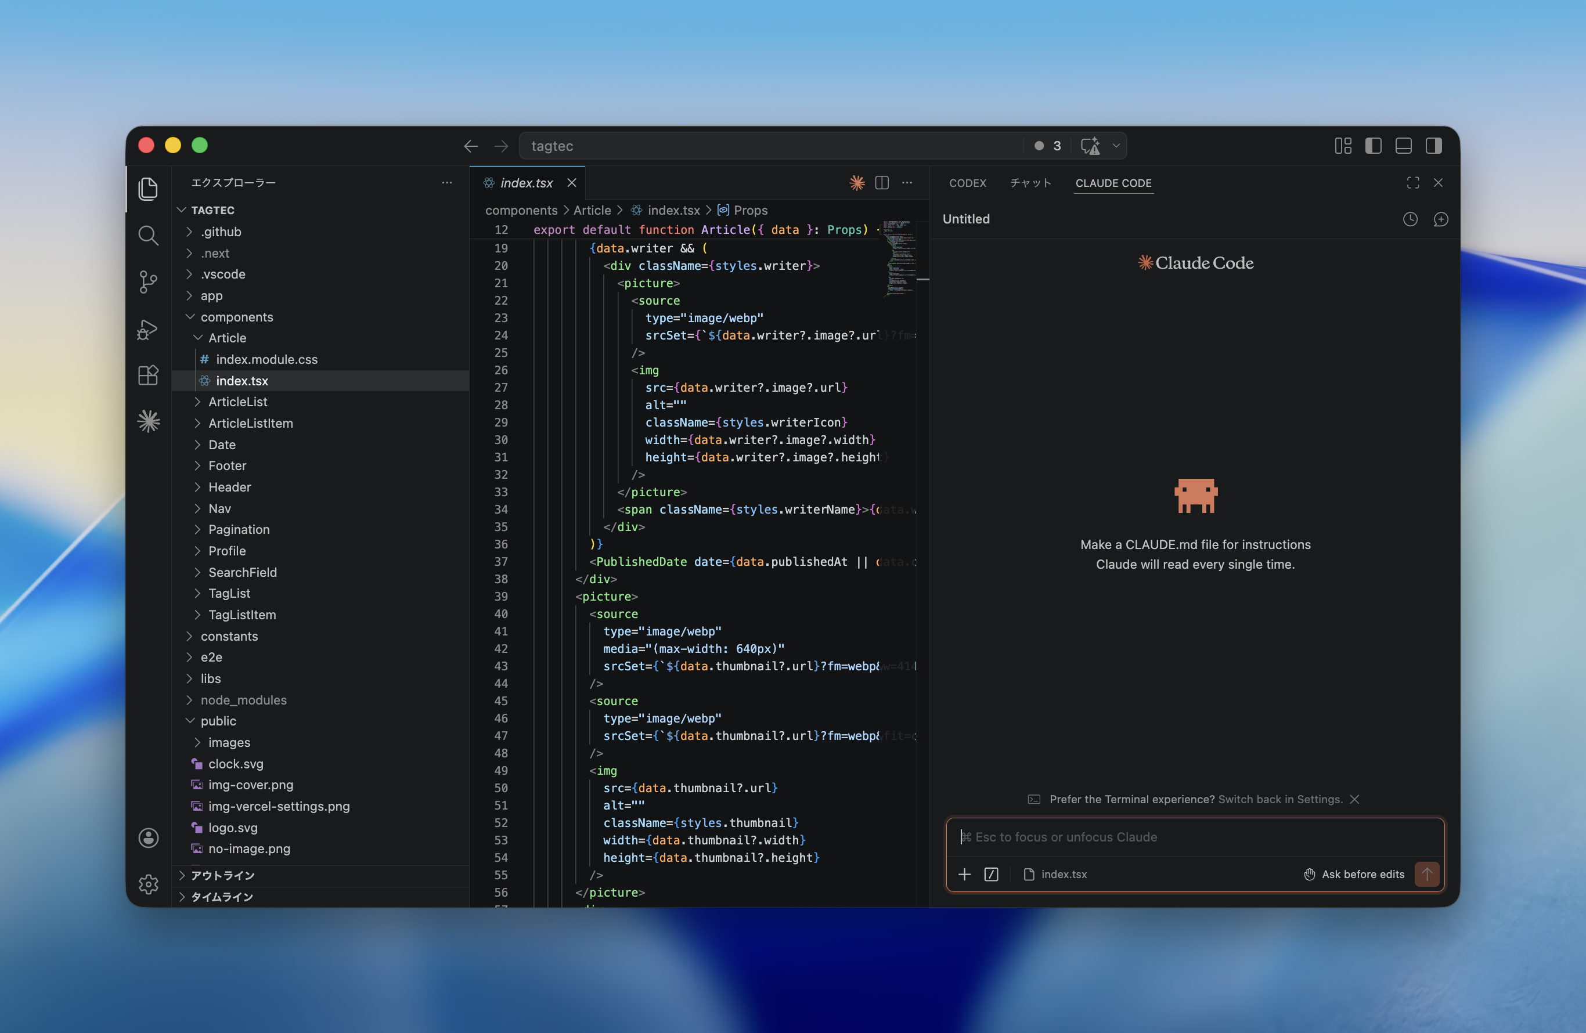The image size is (1586, 1033).
Task: Click the Claude icon in editor toolbar
Action: [x=856, y=182]
